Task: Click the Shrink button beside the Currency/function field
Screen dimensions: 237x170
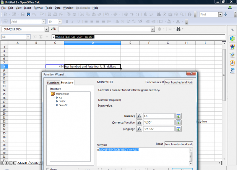Action: (179, 122)
